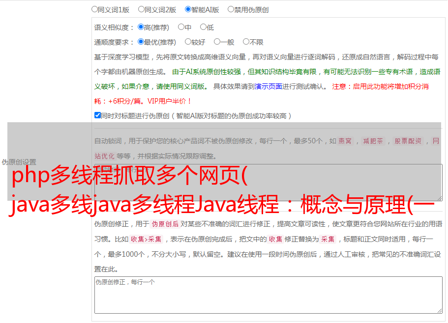The height and width of the screenshot is (323, 448).
Task: Select 一般 for 通顺度要求
Action: (217, 42)
